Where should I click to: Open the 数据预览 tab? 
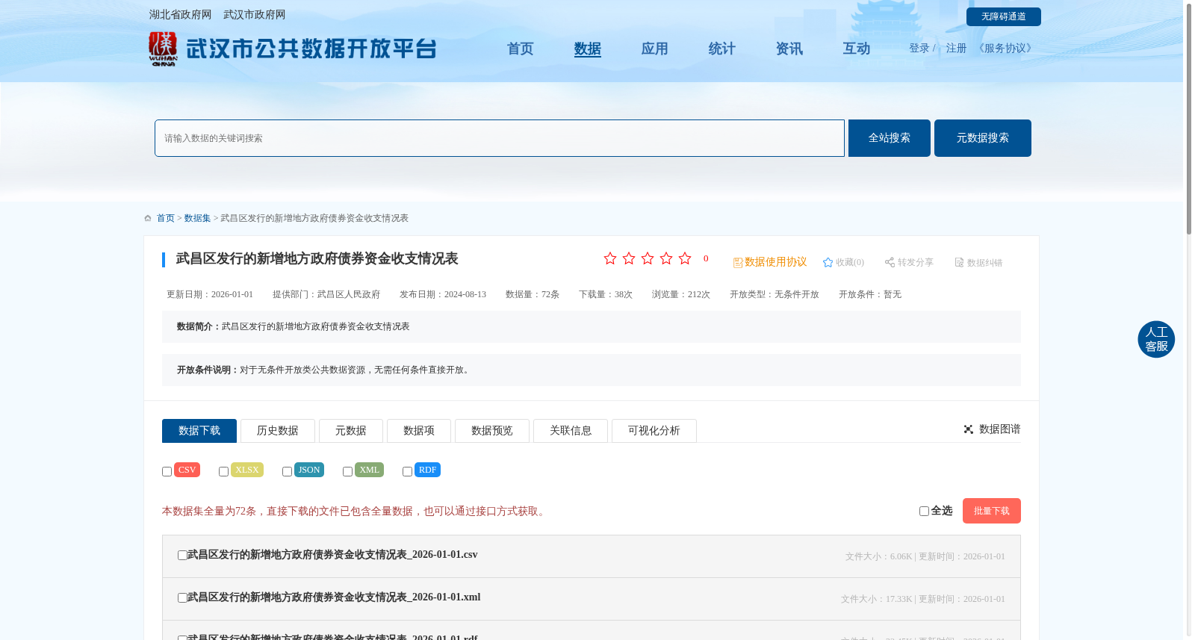(492, 431)
